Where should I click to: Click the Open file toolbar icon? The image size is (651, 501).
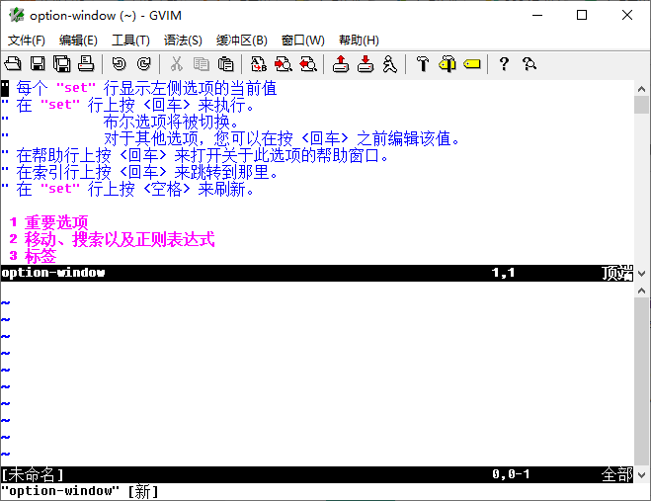click(x=14, y=64)
